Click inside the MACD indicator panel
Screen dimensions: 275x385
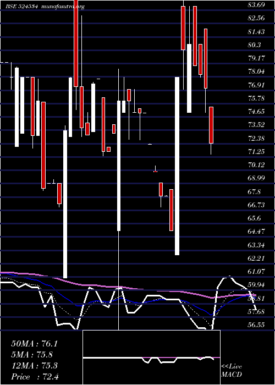point(151,358)
